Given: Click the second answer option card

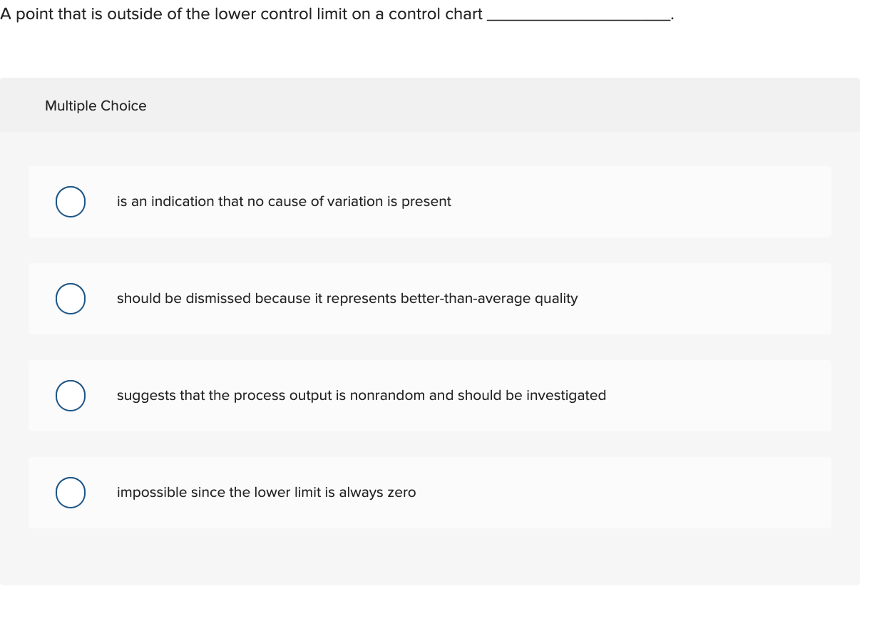Looking at the screenshot, I should 430,299.
